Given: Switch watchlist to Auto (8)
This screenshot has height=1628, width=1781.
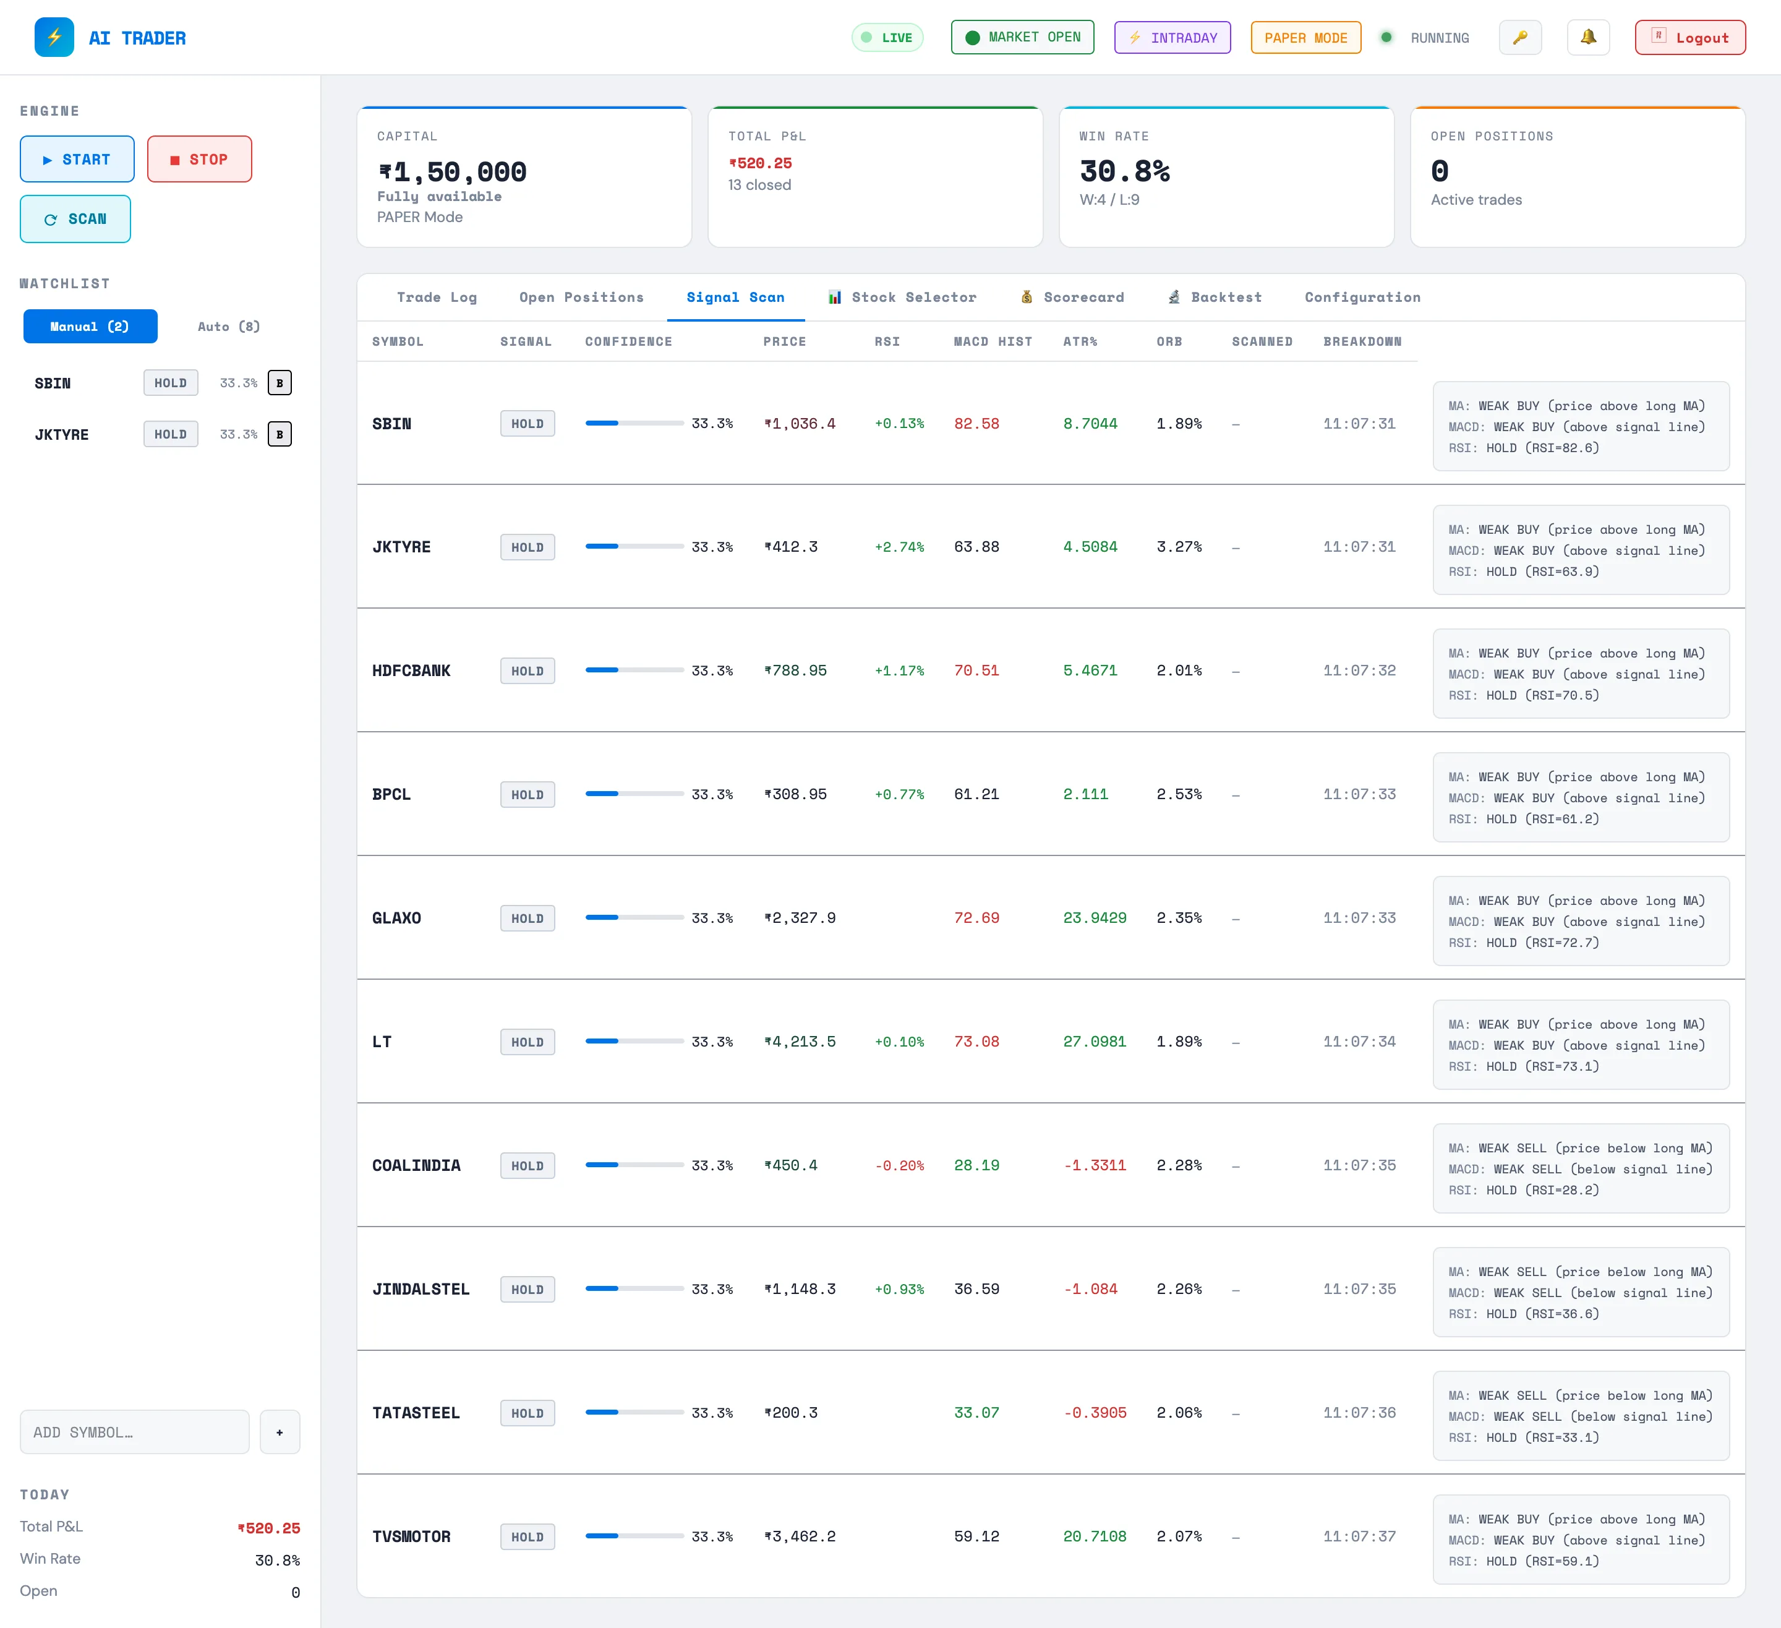Looking at the screenshot, I should point(229,326).
